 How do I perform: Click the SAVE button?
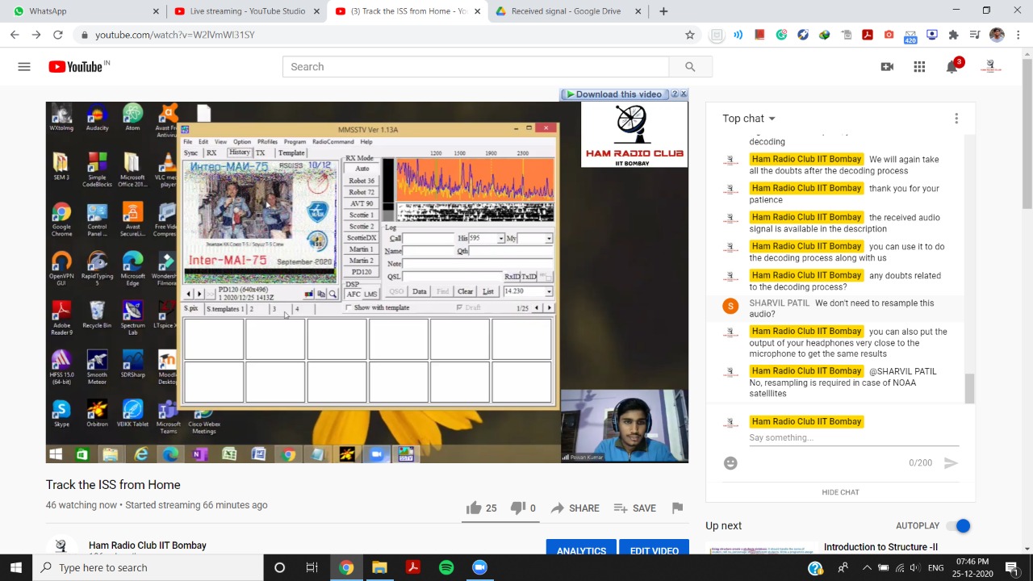click(x=634, y=508)
